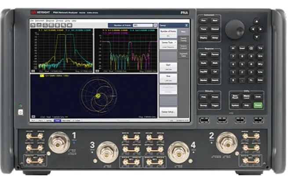Image resolution: width=288 pixels, height=182 pixels.
Task: Click the highlighted yellow trace 5 label
Action: [42, 75]
